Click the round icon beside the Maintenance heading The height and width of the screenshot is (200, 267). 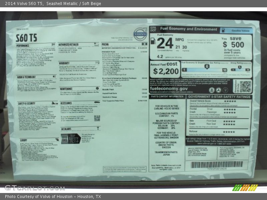coord(97,88)
